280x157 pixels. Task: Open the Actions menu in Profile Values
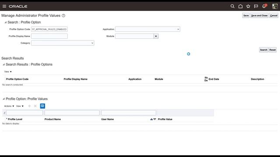[x=9, y=106]
